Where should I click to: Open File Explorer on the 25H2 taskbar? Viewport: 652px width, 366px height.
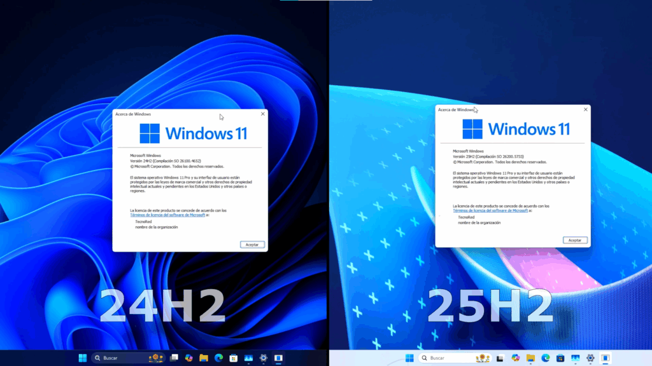point(530,358)
